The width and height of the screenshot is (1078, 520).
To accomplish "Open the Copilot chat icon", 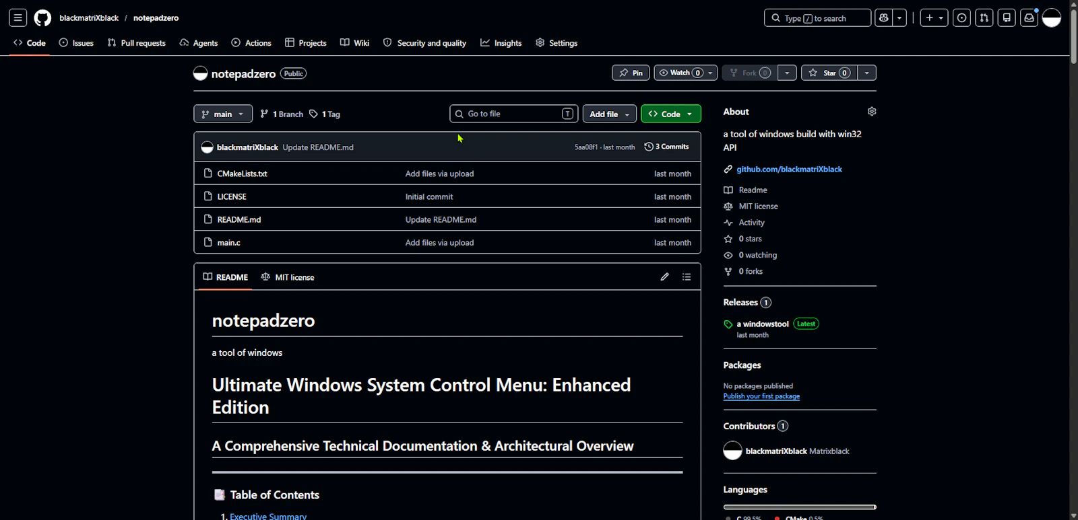I will [884, 18].
